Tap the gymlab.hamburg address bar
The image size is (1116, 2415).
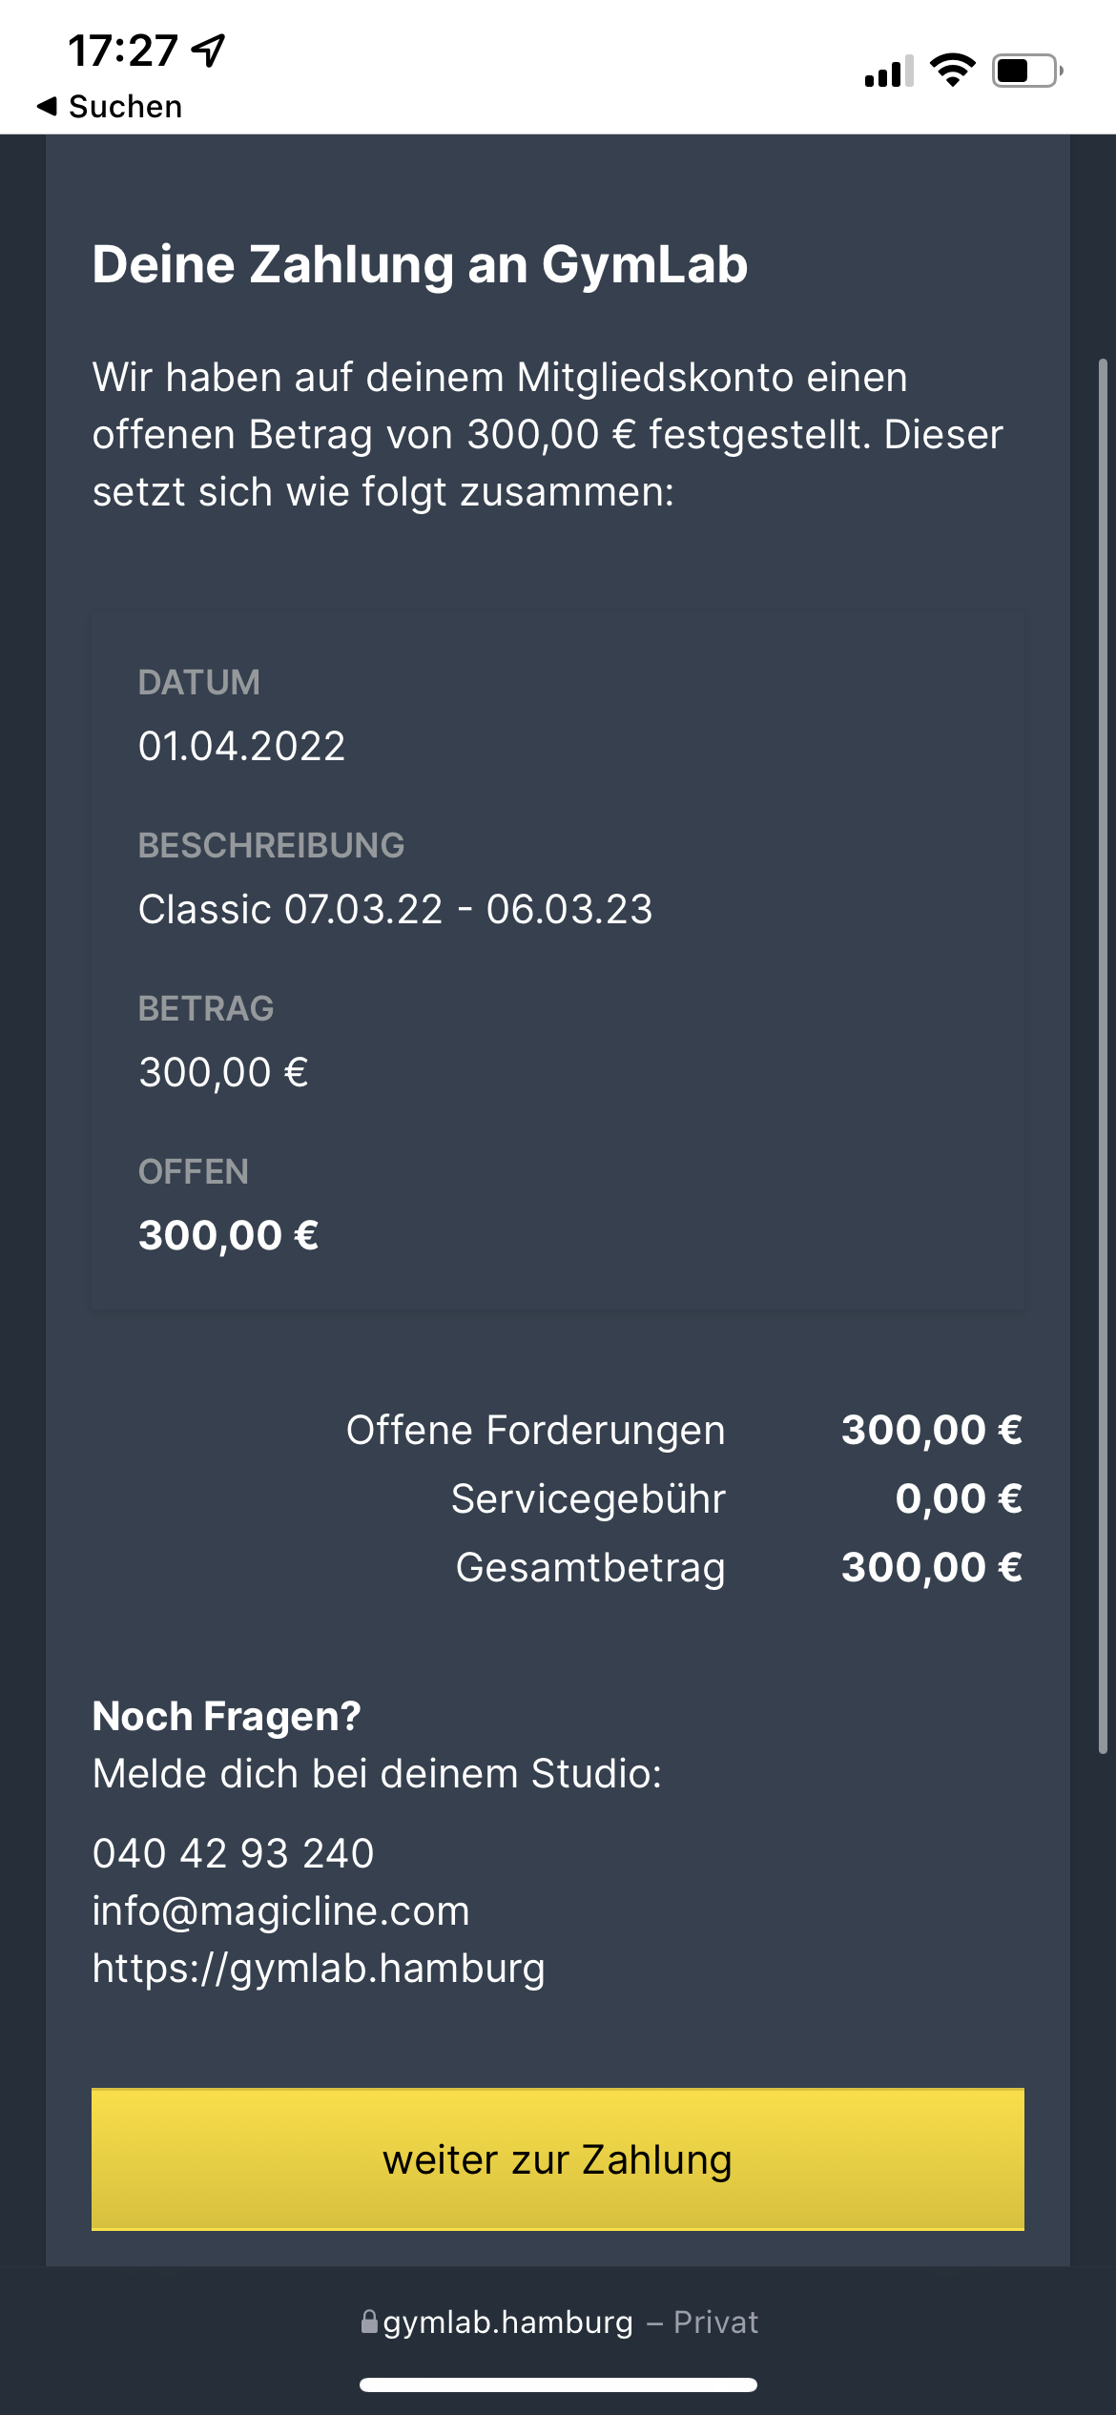558,2322
